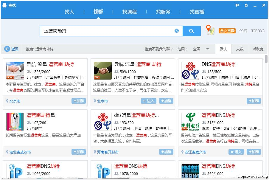Click vertical scrollbar thumb at right
The height and width of the screenshot is (180, 269).
266,59
